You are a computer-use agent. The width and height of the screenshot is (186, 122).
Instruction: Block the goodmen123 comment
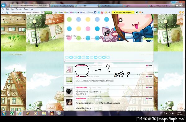point(149,65)
